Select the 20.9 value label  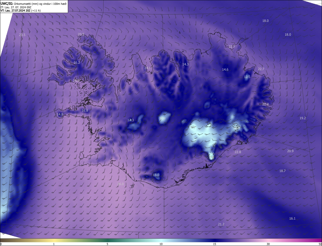click(x=290, y=151)
